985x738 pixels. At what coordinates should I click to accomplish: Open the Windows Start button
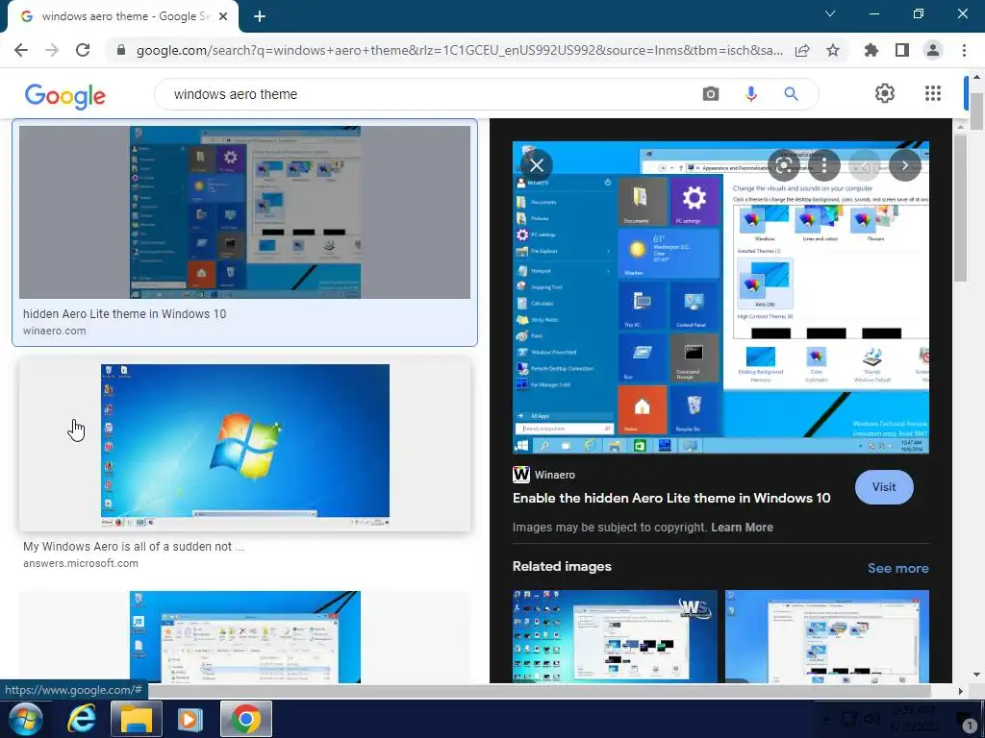click(25, 719)
